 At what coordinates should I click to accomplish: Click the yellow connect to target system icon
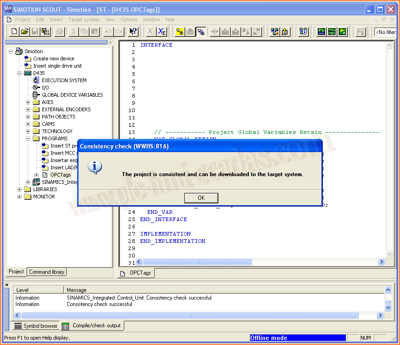click(180, 32)
